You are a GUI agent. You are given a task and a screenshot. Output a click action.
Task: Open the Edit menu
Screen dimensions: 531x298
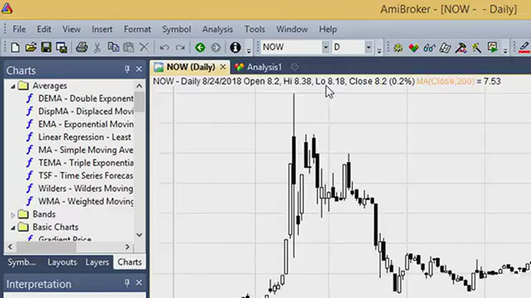44,29
